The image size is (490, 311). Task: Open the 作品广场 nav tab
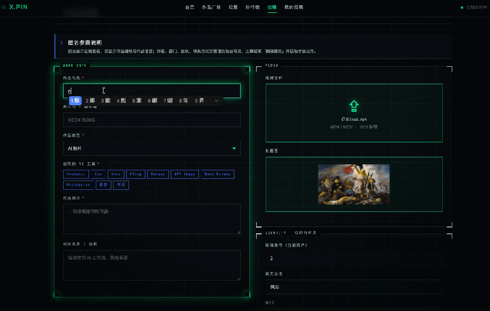[x=212, y=7]
